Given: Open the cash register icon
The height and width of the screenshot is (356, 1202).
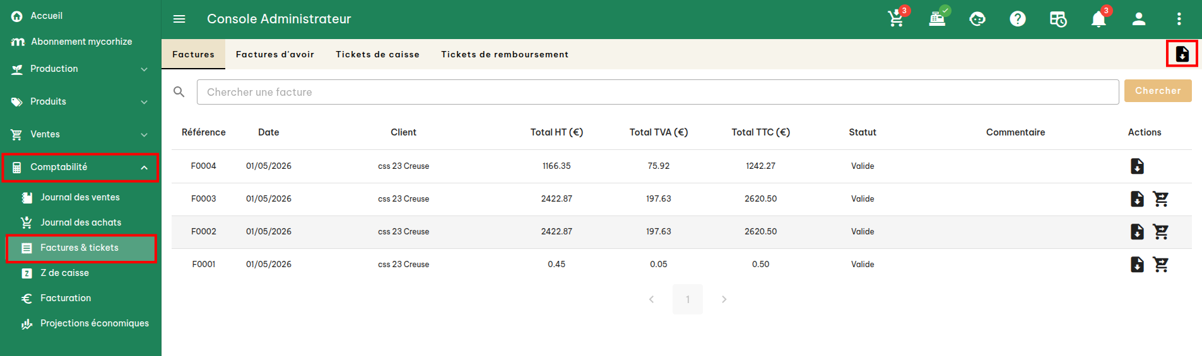Looking at the screenshot, I should pyautogui.click(x=938, y=18).
